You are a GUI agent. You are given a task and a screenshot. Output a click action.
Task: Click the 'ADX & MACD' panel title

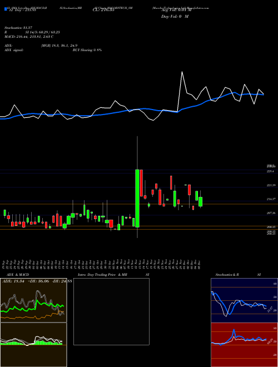click(x=18, y=275)
